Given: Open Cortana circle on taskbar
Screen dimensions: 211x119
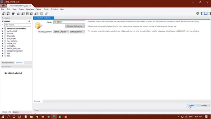Looking at the screenshot, I should tap(14, 117).
